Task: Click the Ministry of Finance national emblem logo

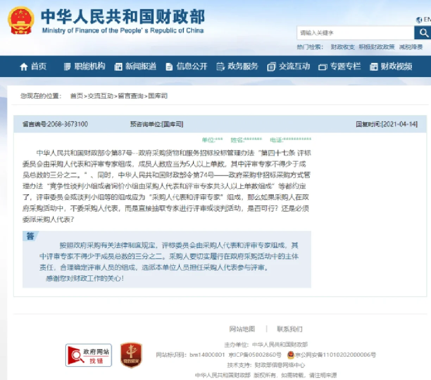Action: click(21, 20)
